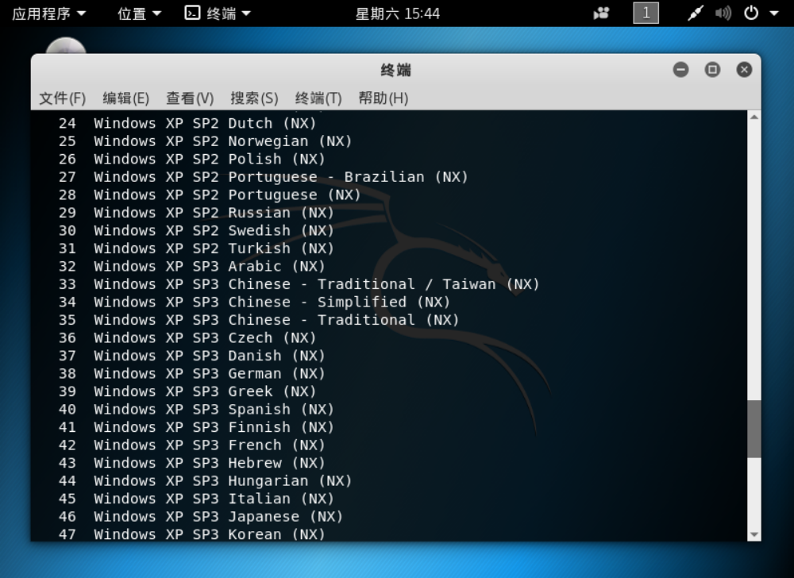794x578 pixels.
Task: Open the 帮助(H) menu
Action: coord(384,98)
